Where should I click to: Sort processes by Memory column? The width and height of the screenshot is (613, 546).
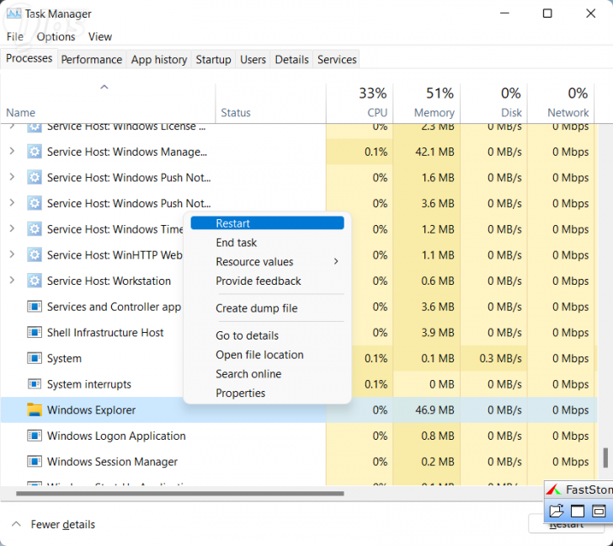pos(427,103)
